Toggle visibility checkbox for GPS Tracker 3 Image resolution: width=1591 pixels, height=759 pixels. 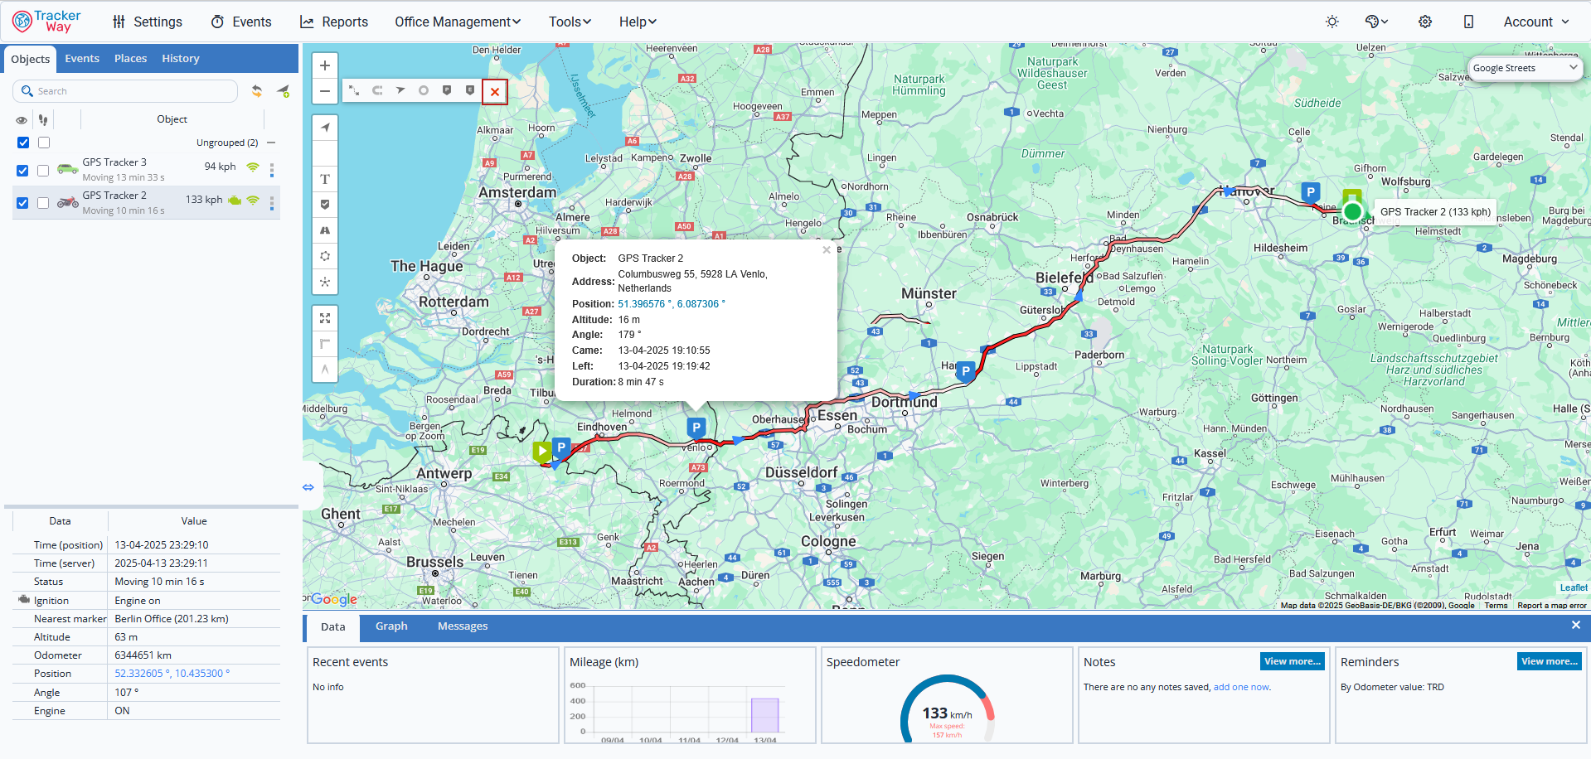(22, 171)
